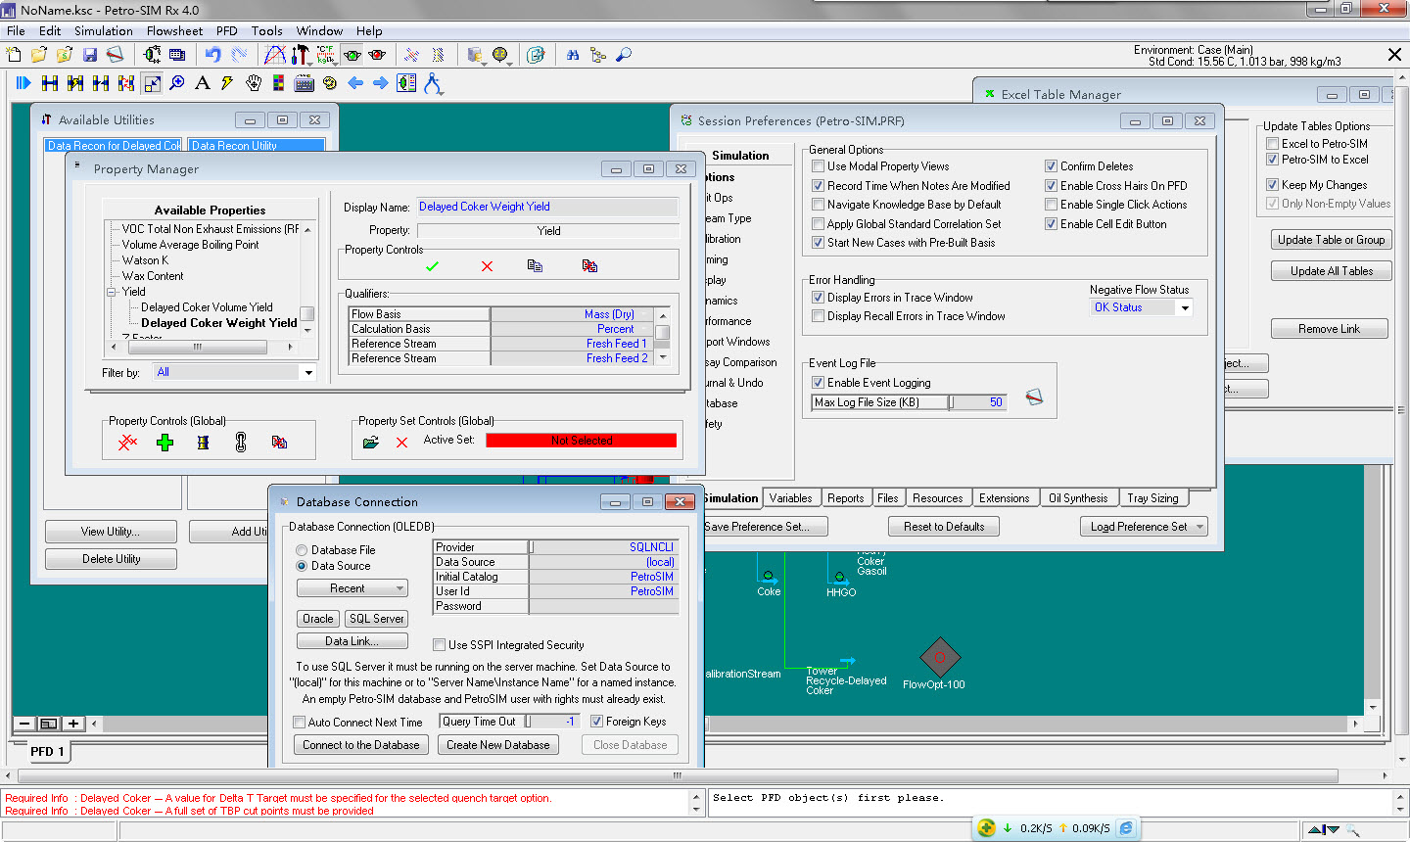The height and width of the screenshot is (842, 1410).
Task: Click View Utility... button
Action: coord(111,532)
